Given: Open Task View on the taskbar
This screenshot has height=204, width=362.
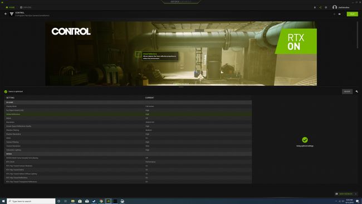Looking at the screenshot, I should coord(66,201).
